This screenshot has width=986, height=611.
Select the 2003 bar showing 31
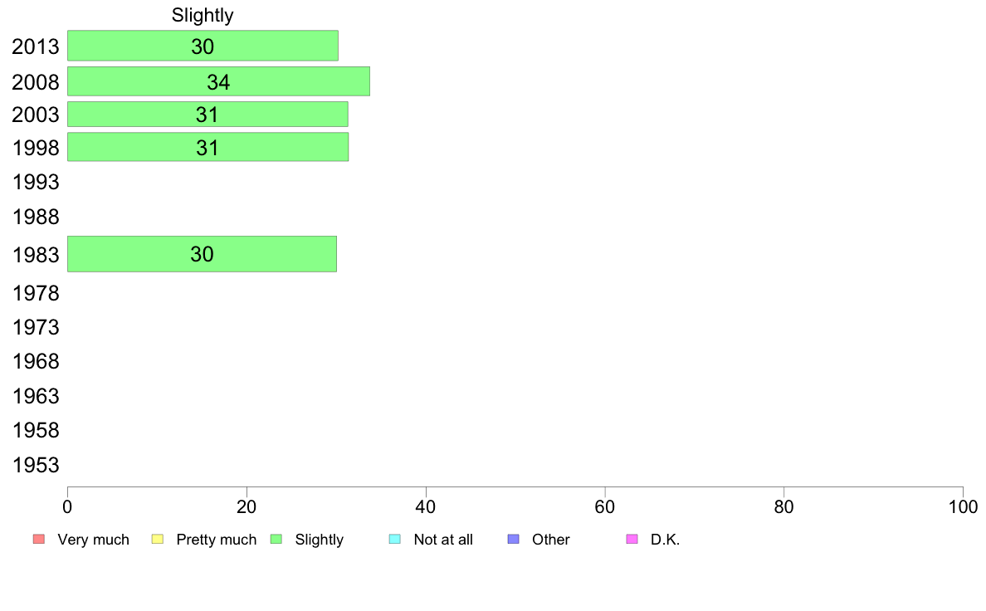pyautogui.click(x=207, y=115)
